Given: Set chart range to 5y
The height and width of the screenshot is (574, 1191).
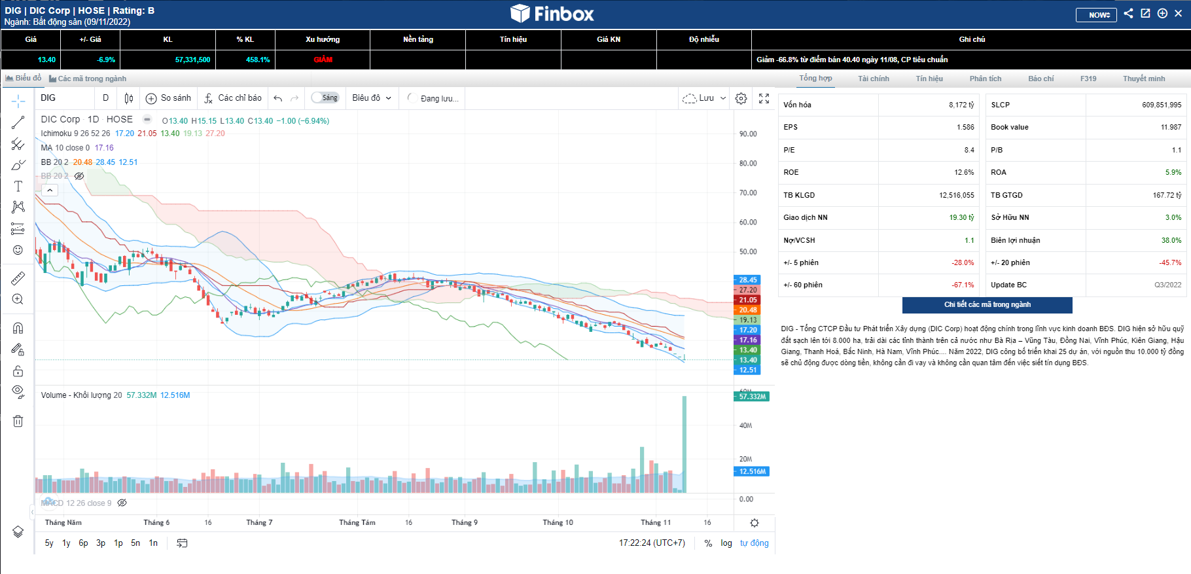Looking at the screenshot, I should click(49, 543).
